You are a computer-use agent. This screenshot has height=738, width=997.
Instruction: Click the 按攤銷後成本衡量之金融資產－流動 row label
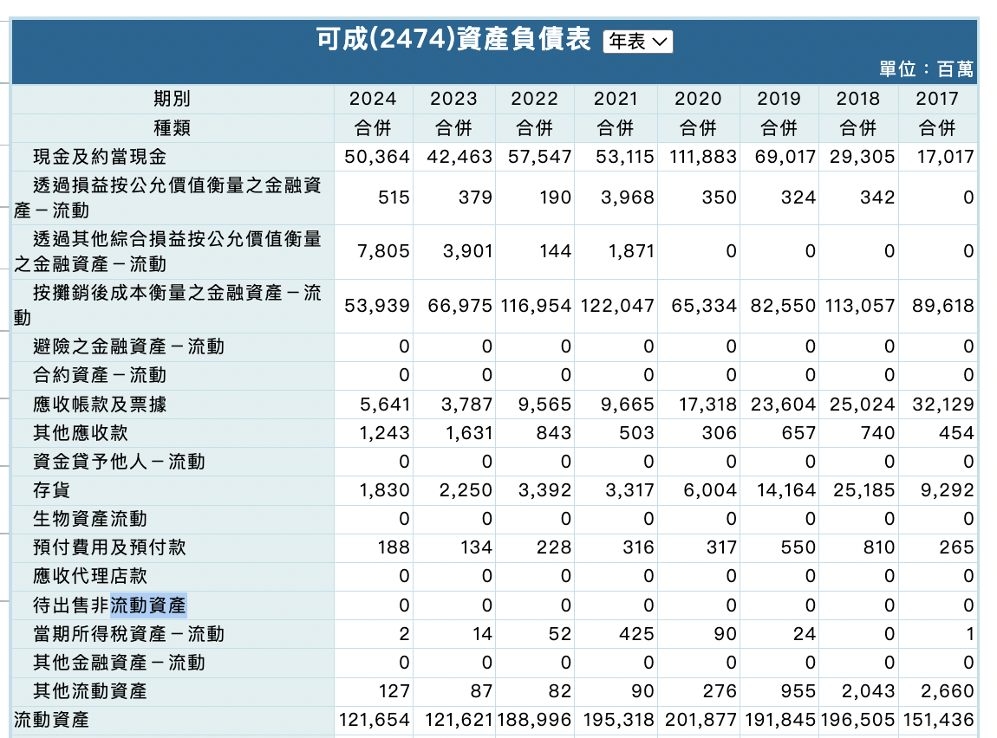(168, 306)
